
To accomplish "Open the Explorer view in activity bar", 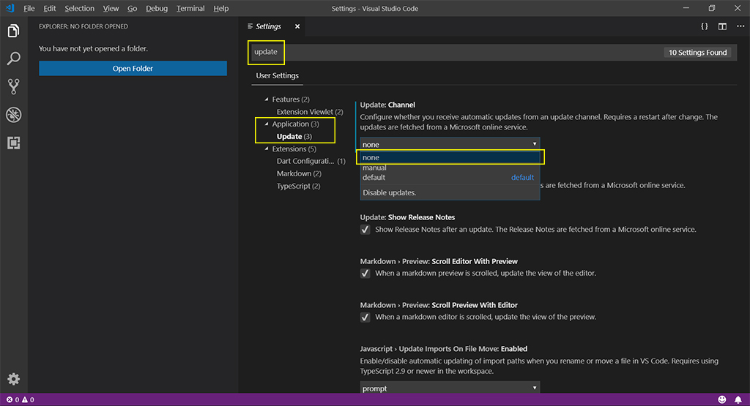I will click(13, 31).
